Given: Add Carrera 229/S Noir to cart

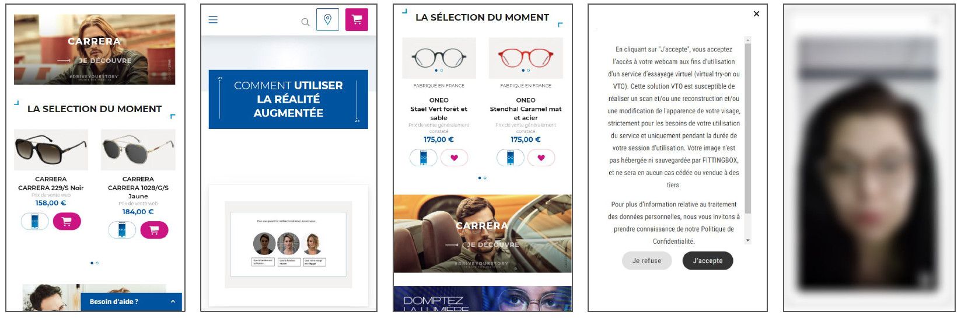Looking at the screenshot, I should [67, 221].
